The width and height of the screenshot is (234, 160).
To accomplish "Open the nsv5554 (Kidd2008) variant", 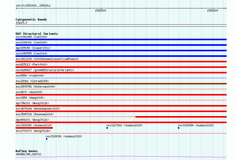I will click(30, 76).
